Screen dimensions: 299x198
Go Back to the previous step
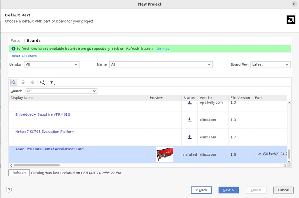201,190
